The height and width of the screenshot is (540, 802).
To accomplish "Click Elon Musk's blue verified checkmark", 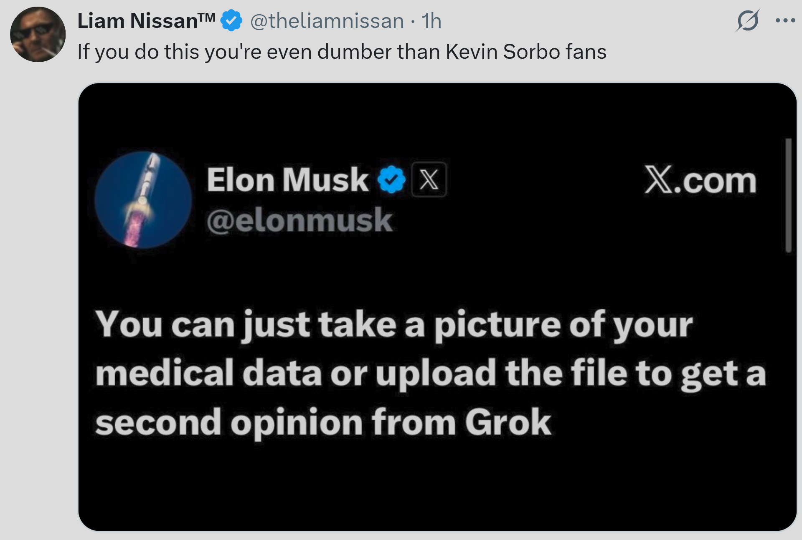I will [391, 180].
